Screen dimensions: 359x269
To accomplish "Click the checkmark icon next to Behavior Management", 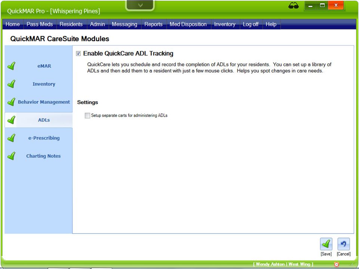I will (11, 102).
